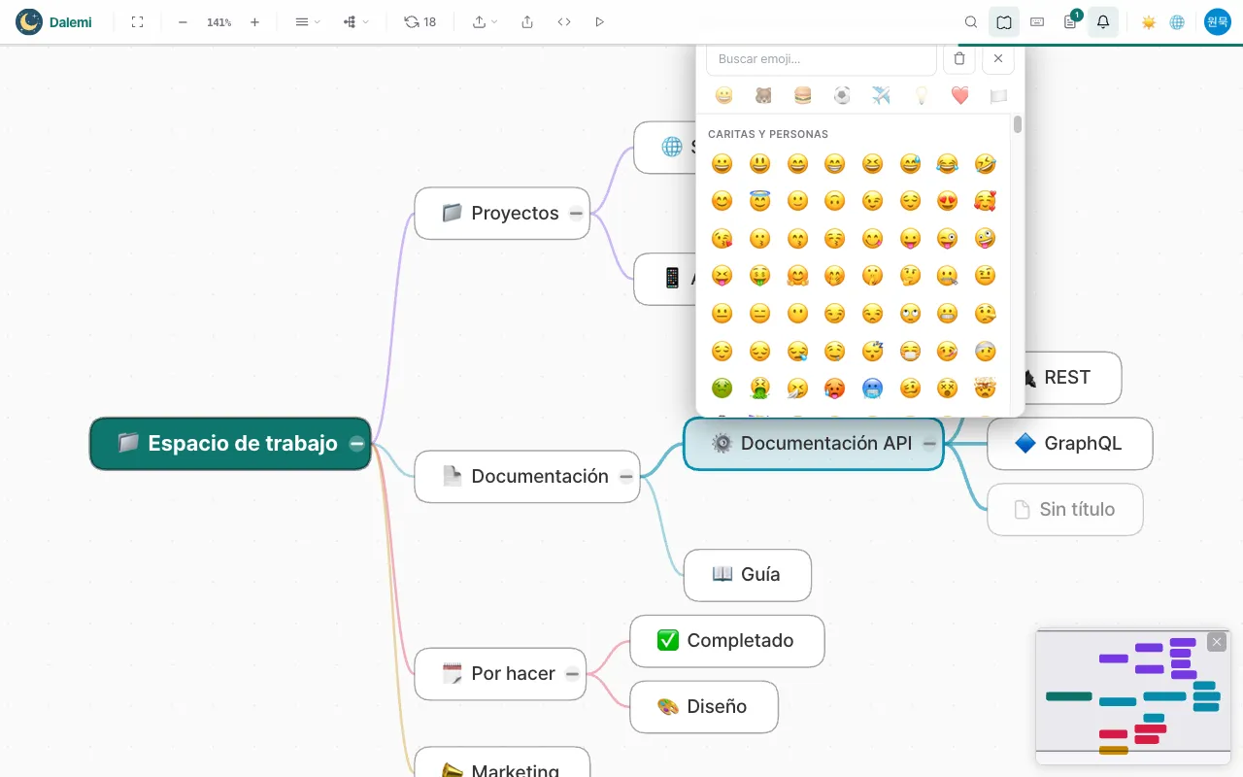The width and height of the screenshot is (1243, 777).
Task: Collapse the Proyectos node branch
Action: click(576, 214)
